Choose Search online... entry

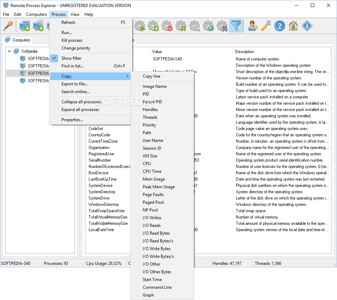click(91, 92)
